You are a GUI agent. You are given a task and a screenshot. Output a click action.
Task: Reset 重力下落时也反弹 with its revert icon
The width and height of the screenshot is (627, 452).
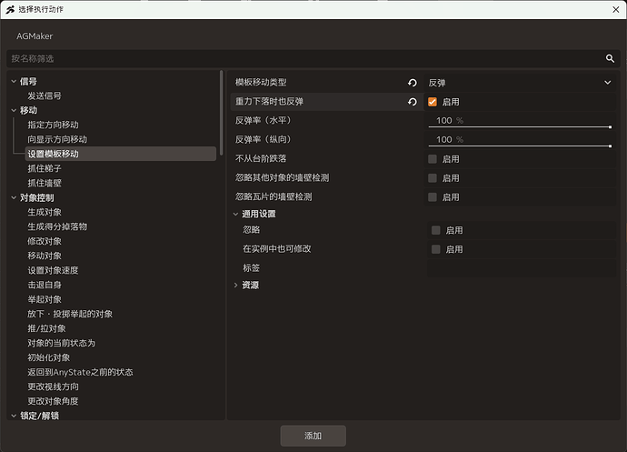coord(413,102)
